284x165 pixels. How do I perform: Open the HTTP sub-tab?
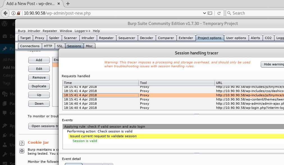tap(48, 46)
